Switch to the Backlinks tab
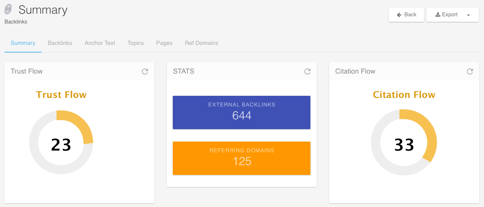Viewport: 484px width, 207px height. (60, 43)
